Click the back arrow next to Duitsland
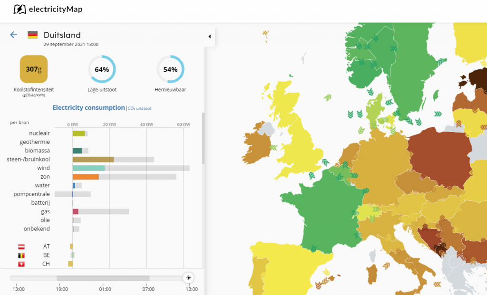Viewport: 487px width, 295px height. click(x=14, y=35)
